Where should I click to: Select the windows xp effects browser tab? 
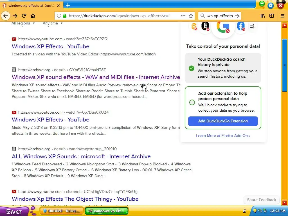pos(31,6)
